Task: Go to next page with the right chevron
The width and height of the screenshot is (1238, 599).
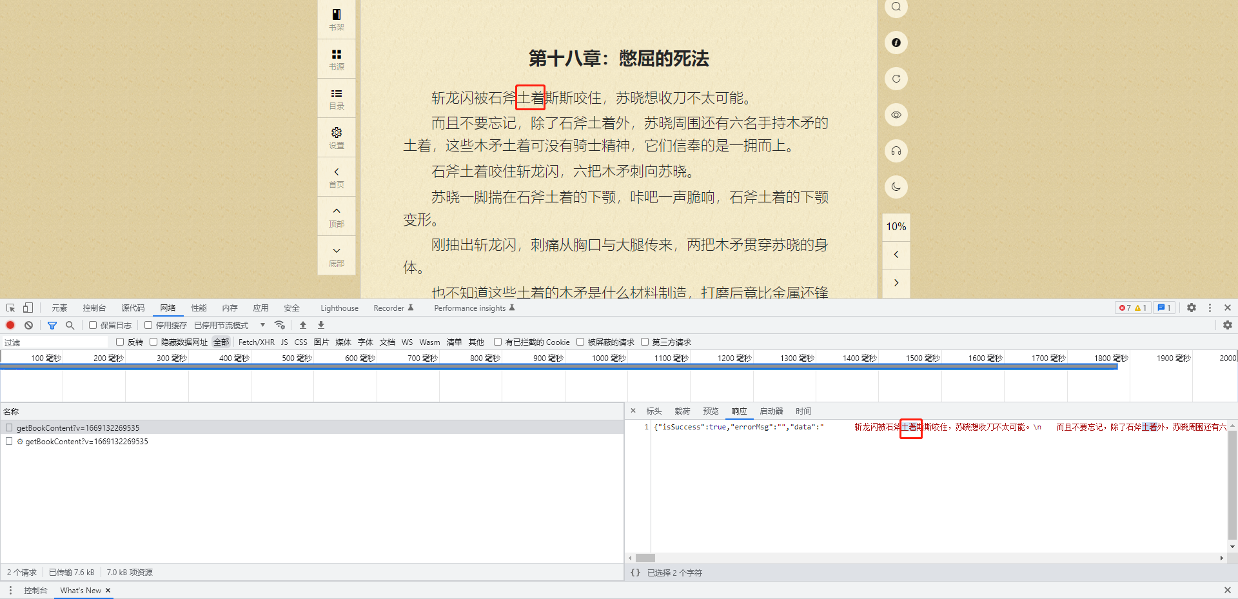Action: 896,282
